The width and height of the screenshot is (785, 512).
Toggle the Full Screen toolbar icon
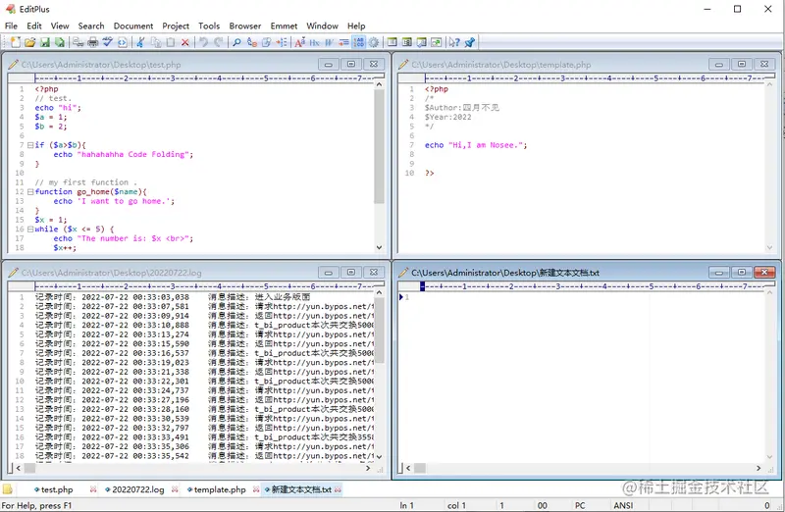point(436,42)
